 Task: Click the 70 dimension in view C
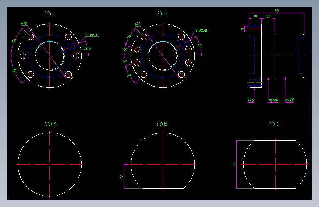coord(234,164)
